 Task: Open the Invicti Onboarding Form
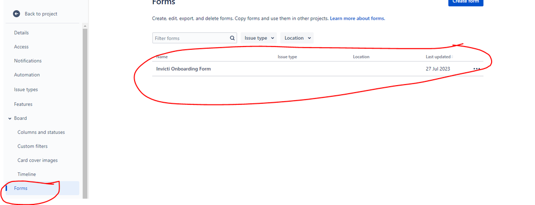(183, 69)
